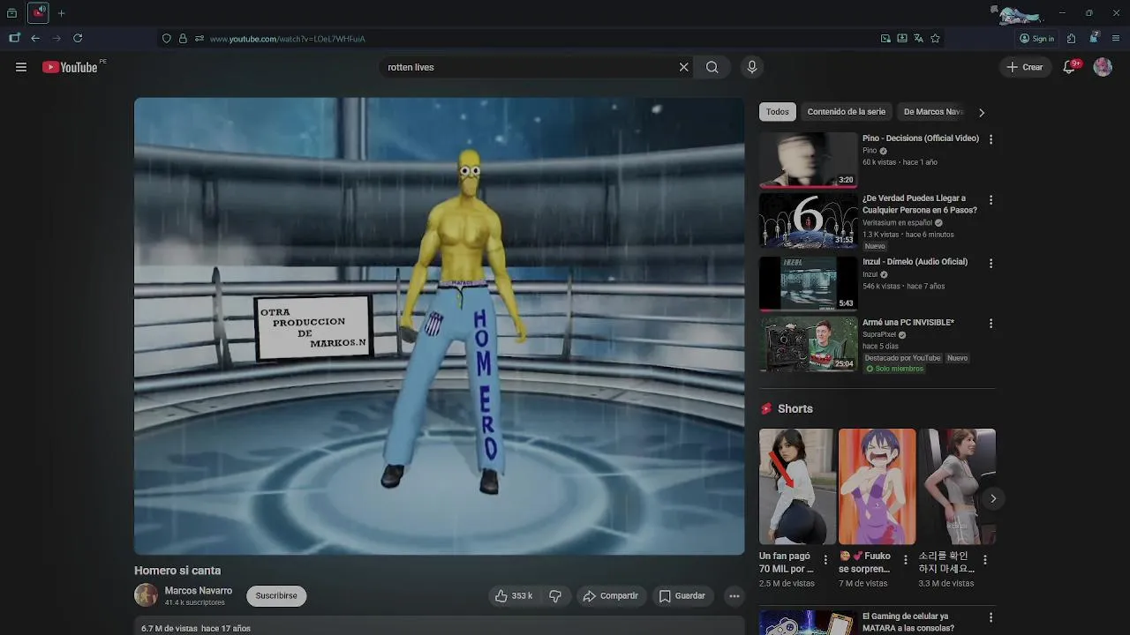Open site permissions icon in address bar
1130x635 pixels.
[200, 38]
